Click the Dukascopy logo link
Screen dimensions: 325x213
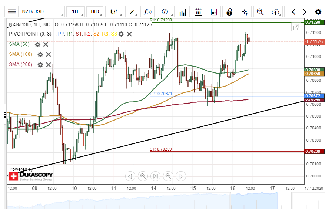point(31,176)
